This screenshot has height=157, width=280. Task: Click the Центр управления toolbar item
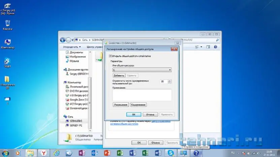[x=95, y=47]
